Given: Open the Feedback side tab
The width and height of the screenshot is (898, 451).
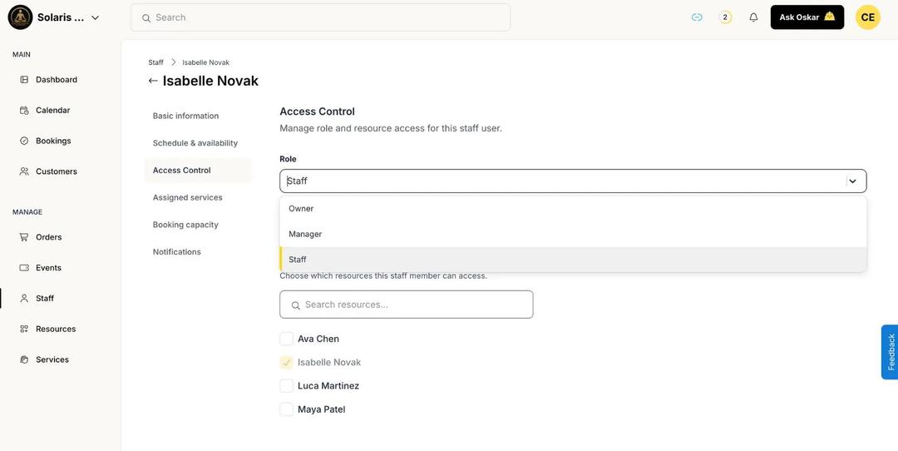Looking at the screenshot, I should click(890, 352).
